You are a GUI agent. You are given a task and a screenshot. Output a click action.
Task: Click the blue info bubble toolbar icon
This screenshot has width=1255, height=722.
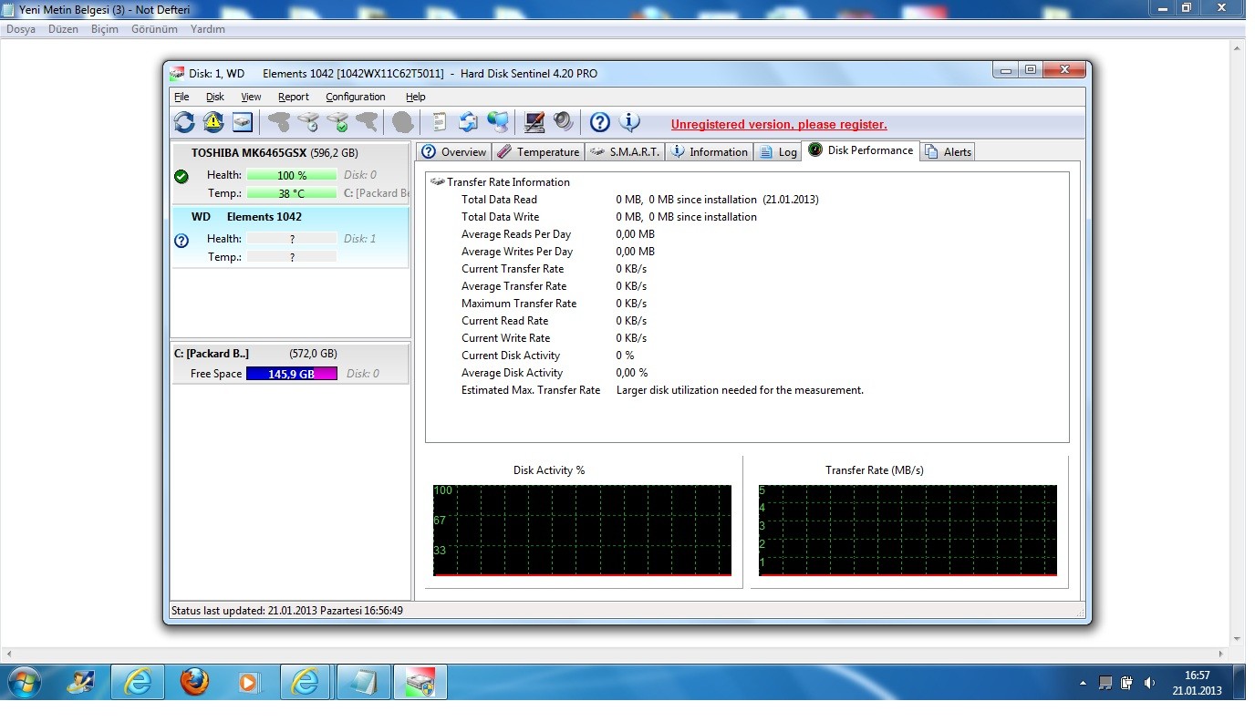coord(629,122)
